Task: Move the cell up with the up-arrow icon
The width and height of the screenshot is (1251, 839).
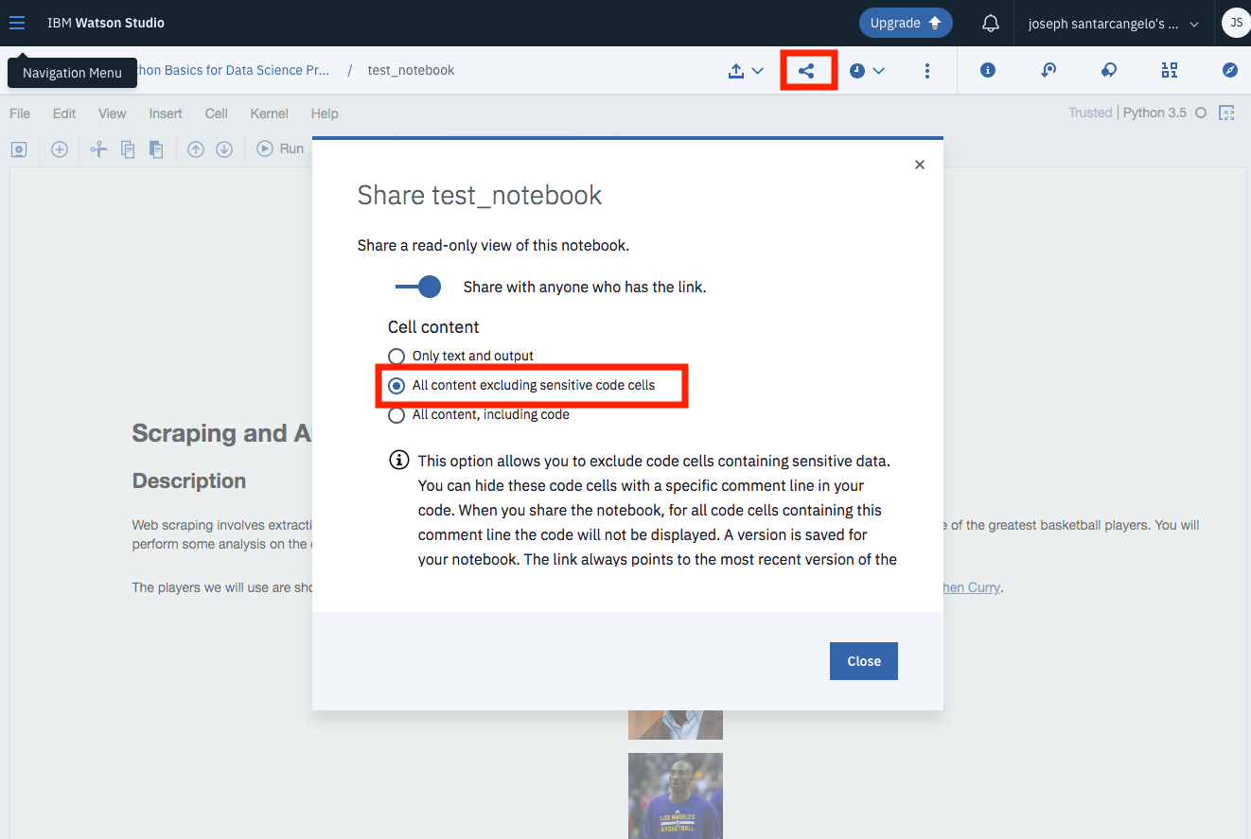Action: click(x=195, y=149)
